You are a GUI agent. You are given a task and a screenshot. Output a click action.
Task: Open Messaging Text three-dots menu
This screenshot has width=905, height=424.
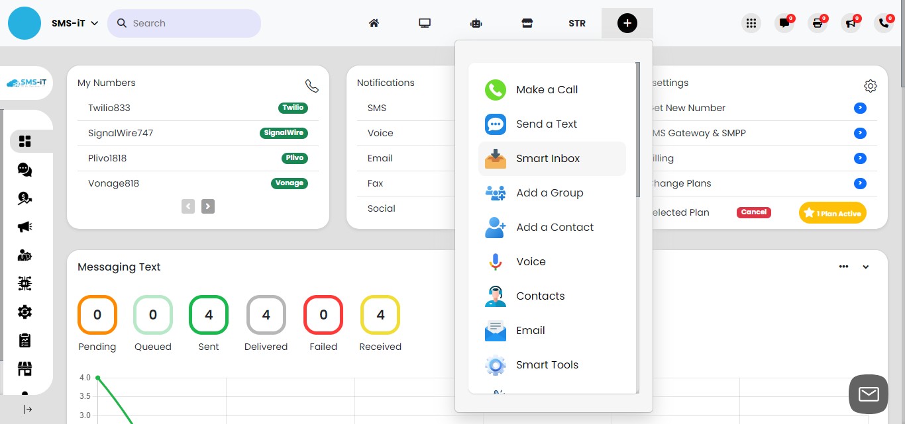coord(843,267)
